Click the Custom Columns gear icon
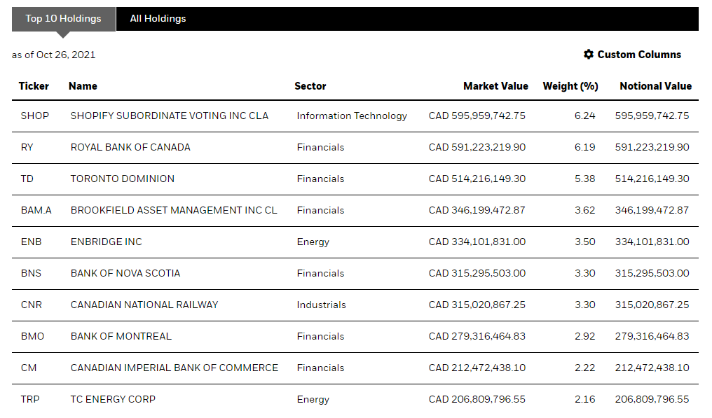 coord(589,55)
